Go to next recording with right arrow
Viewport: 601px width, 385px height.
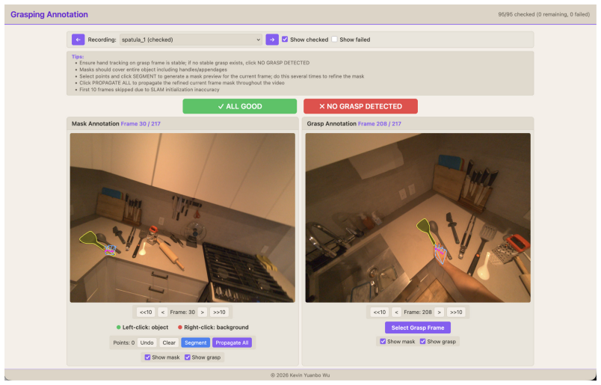[272, 40]
